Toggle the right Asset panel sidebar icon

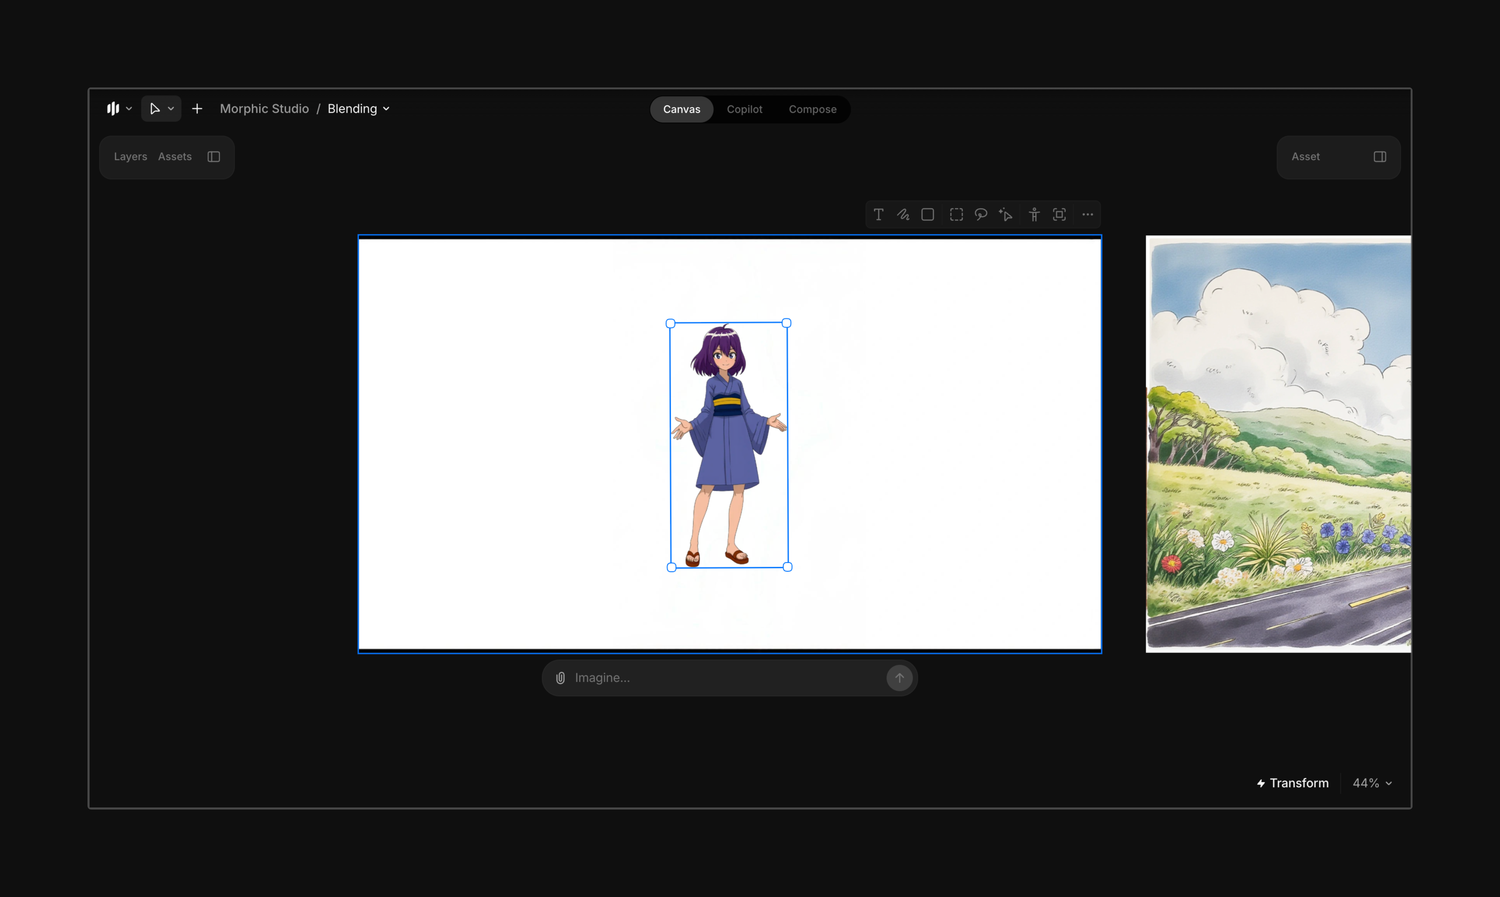(x=1380, y=157)
